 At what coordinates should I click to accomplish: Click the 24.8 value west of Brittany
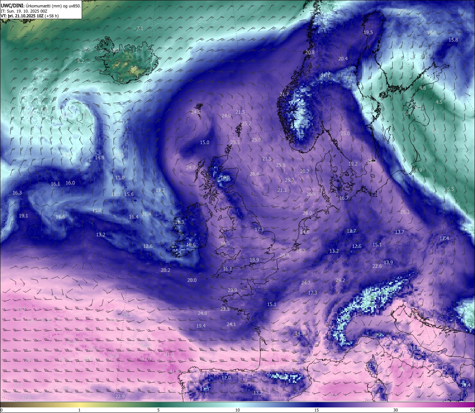click(x=202, y=313)
